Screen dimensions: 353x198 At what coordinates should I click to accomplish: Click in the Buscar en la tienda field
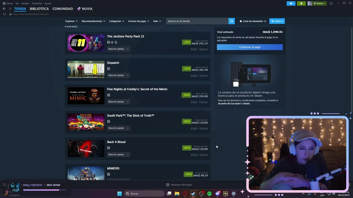click(197, 21)
